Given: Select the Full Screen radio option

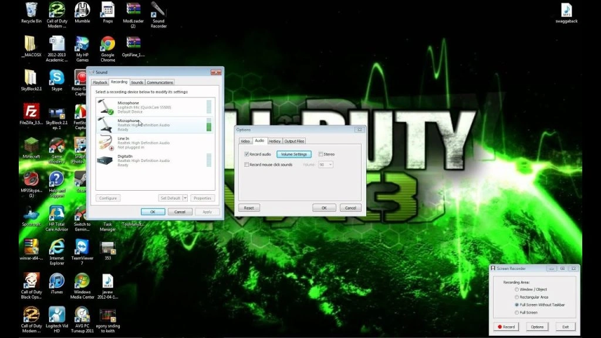Looking at the screenshot, I should 516,312.
